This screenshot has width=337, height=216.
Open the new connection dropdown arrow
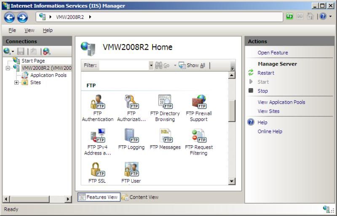(x=13, y=52)
